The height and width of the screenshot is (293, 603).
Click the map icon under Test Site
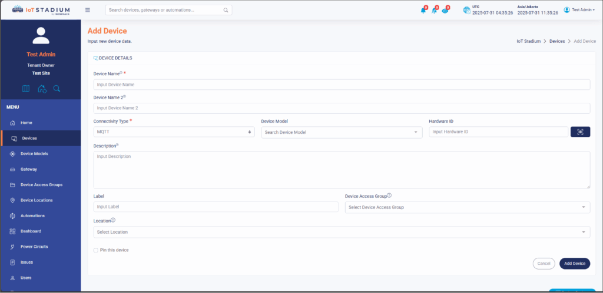point(26,89)
